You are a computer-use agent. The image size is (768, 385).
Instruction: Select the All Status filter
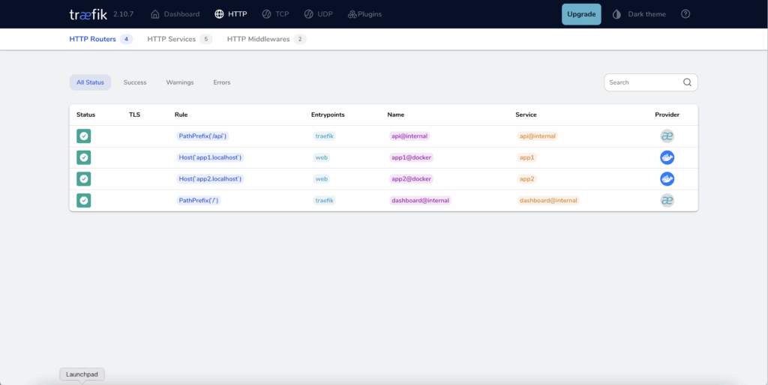[x=90, y=82]
